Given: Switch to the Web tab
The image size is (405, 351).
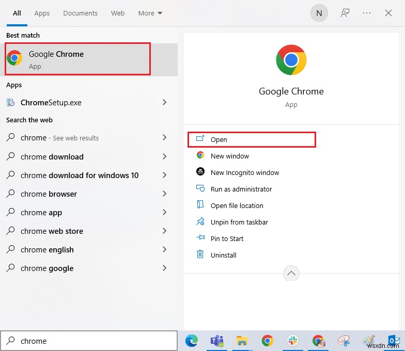Looking at the screenshot, I should click(118, 13).
